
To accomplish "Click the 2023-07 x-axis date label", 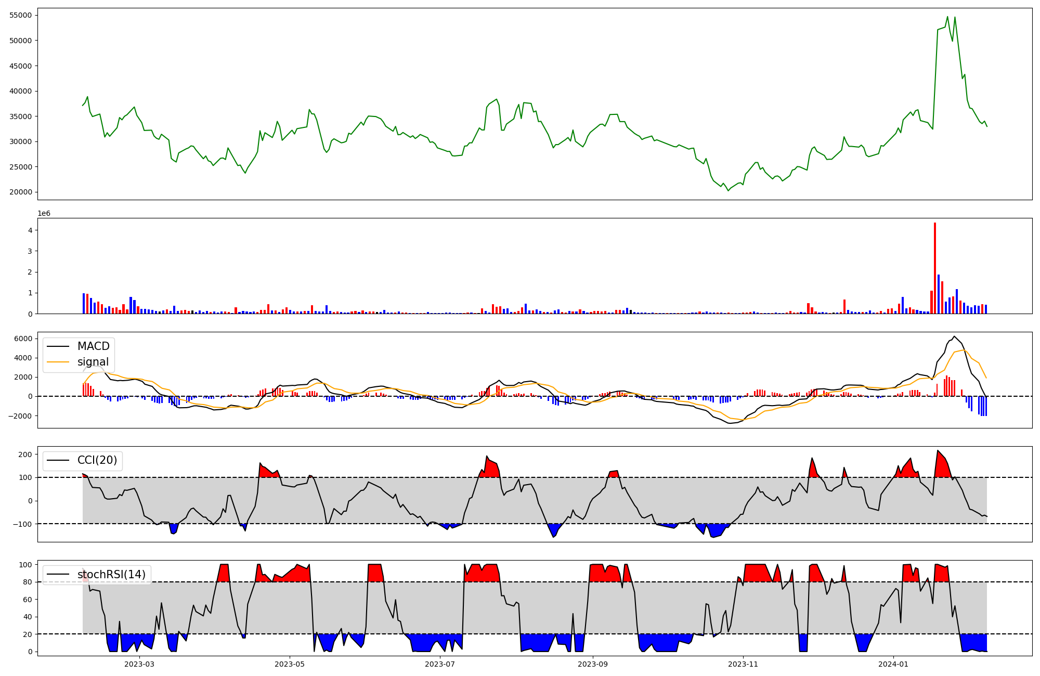I will click(x=440, y=664).
